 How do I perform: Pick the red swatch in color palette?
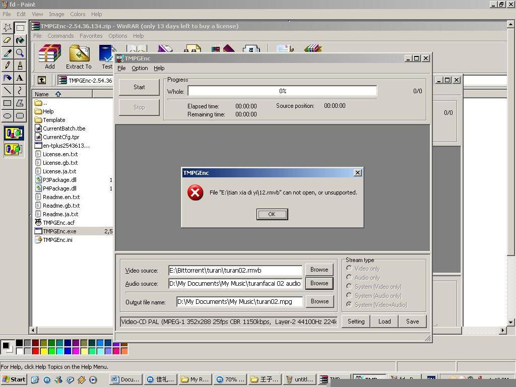click(36, 351)
